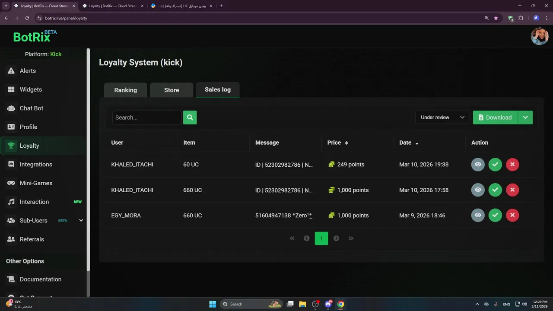Expand the Download options arrow
This screenshot has width=553, height=311.
pos(525,117)
